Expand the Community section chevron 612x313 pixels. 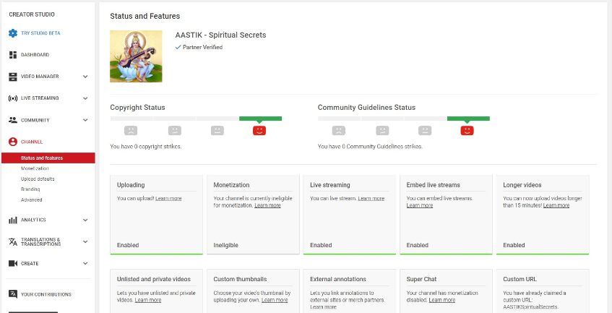85,120
